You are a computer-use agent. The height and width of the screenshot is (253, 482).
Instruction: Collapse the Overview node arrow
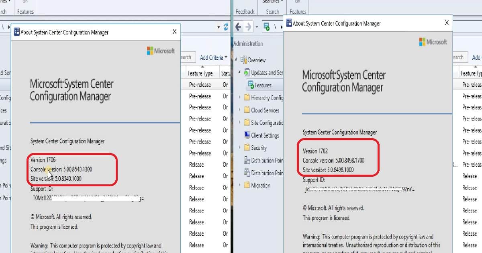236,60
